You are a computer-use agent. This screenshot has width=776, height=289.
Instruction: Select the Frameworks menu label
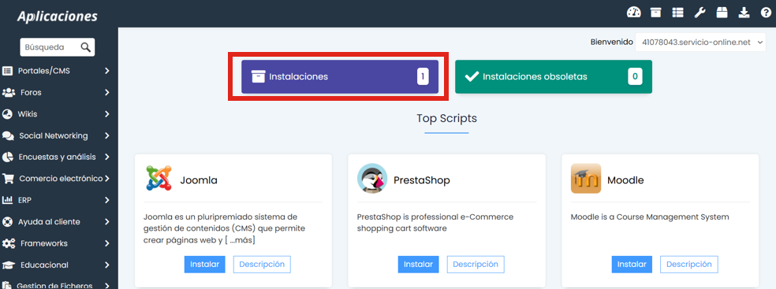pyautogui.click(x=44, y=243)
